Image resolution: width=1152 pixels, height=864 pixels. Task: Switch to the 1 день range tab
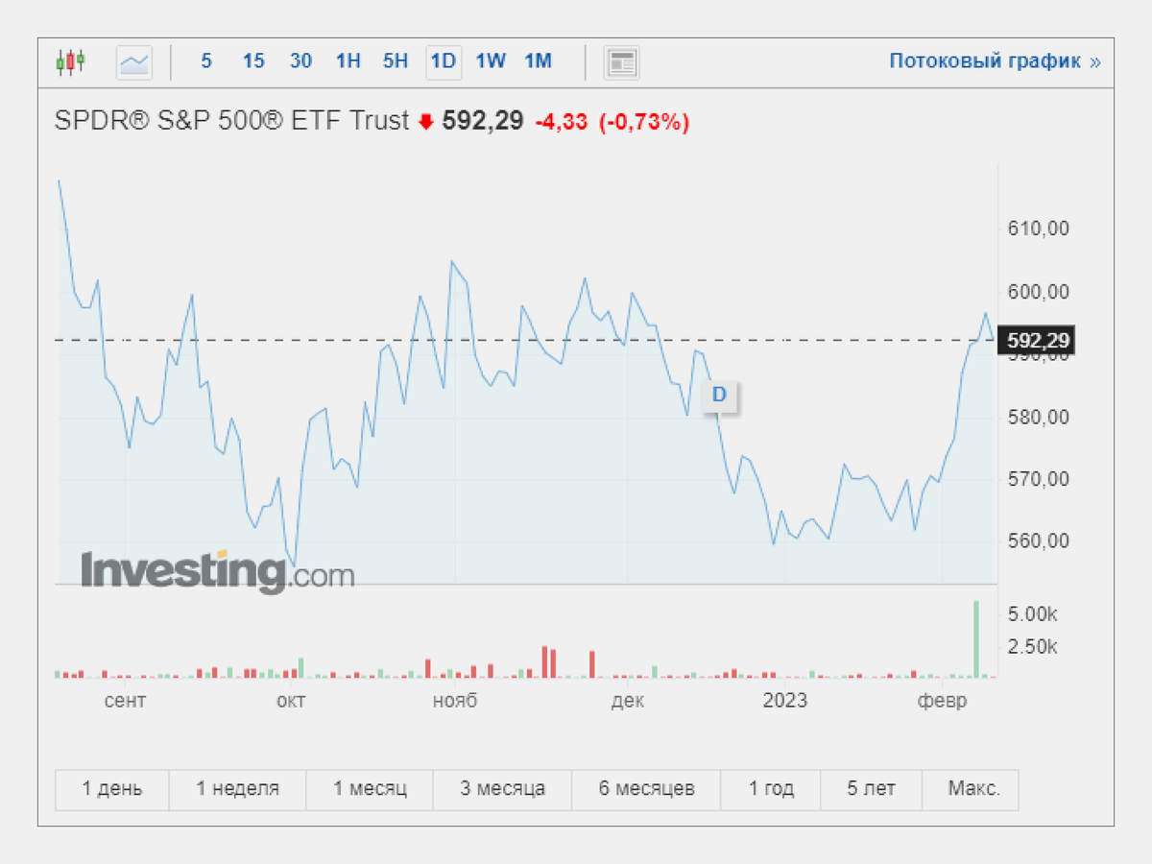point(111,789)
